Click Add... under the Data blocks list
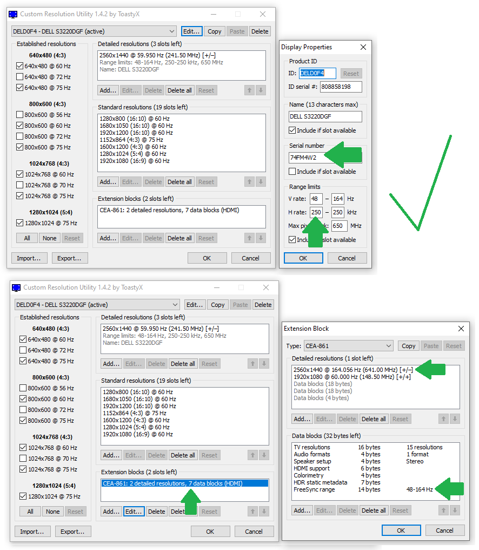Image resolution: width=479 pixels, height=550 pixels. pyautogui.click(x=302, y=510)
